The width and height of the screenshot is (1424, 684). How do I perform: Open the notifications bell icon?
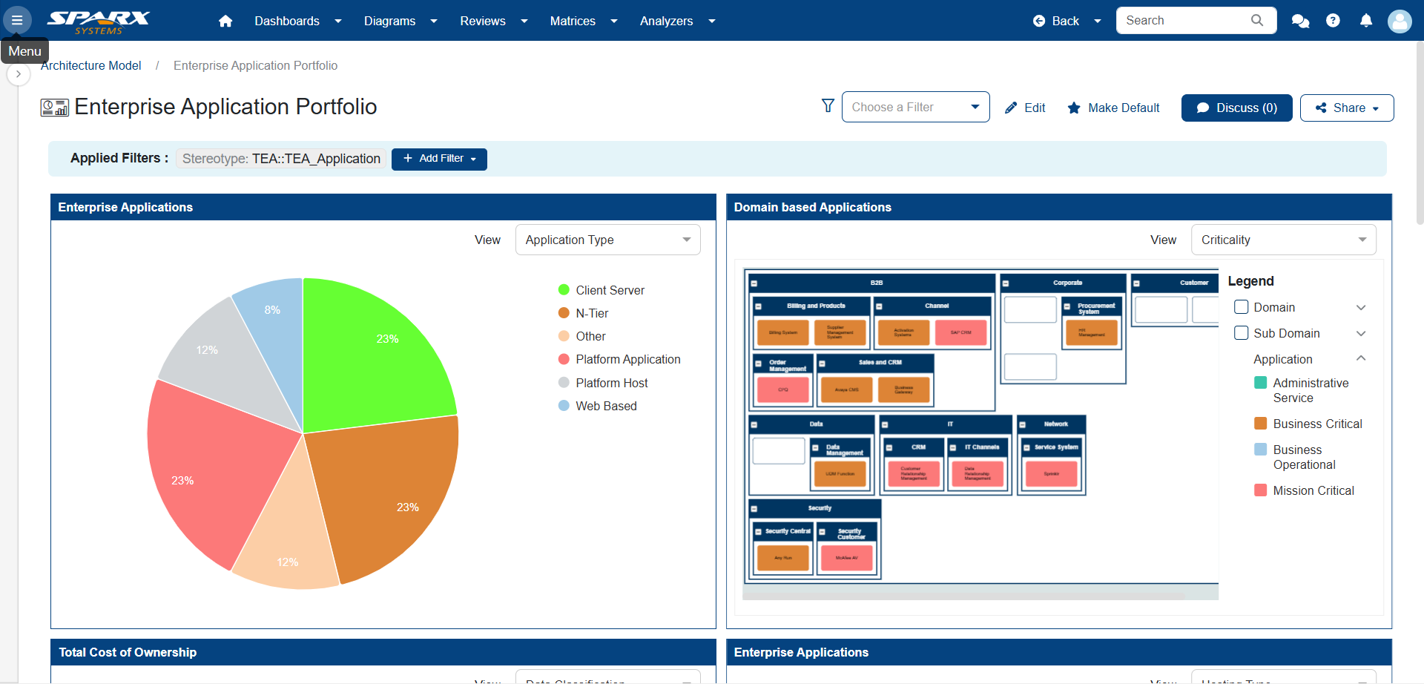tap(1365, 21)
